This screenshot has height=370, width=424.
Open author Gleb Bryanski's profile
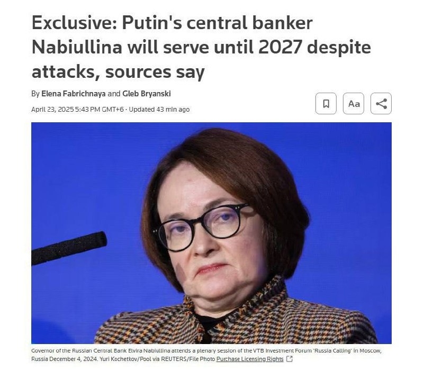147,94
